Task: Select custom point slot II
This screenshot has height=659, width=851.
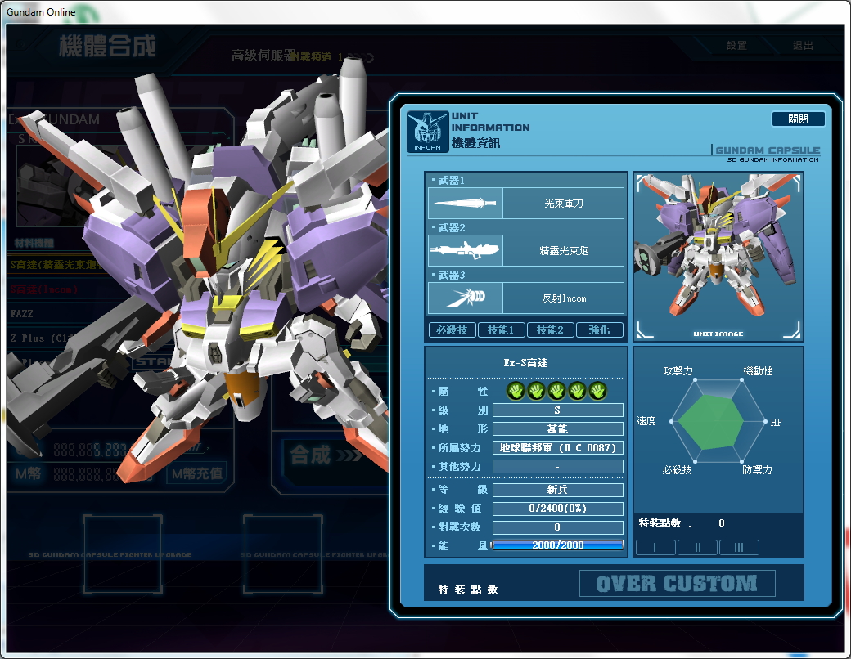Action: pos(697,547)
